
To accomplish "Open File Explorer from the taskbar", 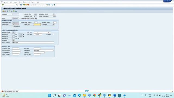I will [x=85, y=95].
